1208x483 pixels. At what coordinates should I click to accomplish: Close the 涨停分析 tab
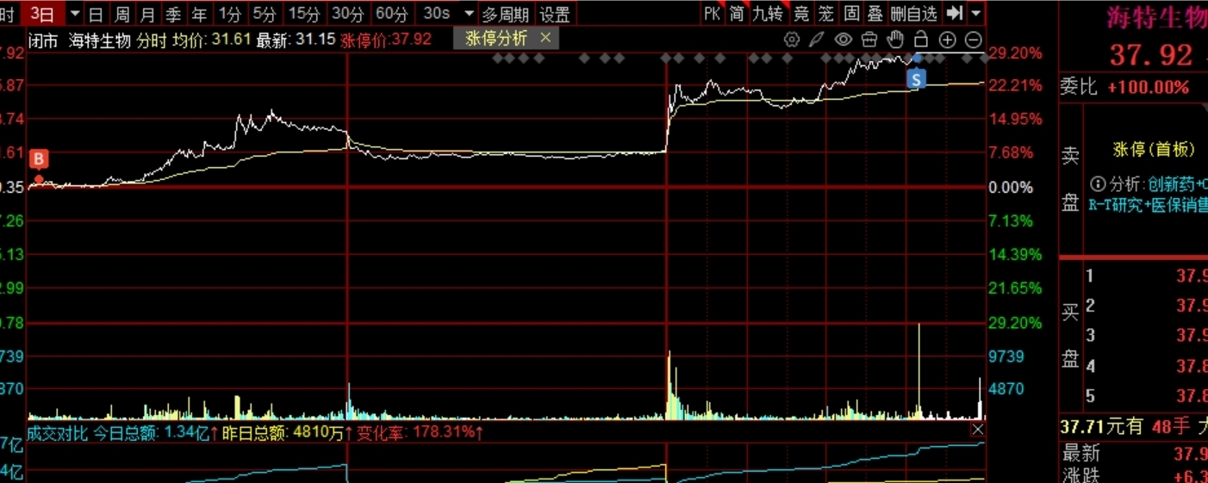coord(545,38)
